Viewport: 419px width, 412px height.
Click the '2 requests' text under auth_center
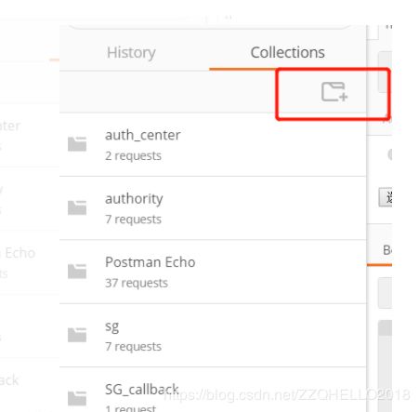point(133,155)
